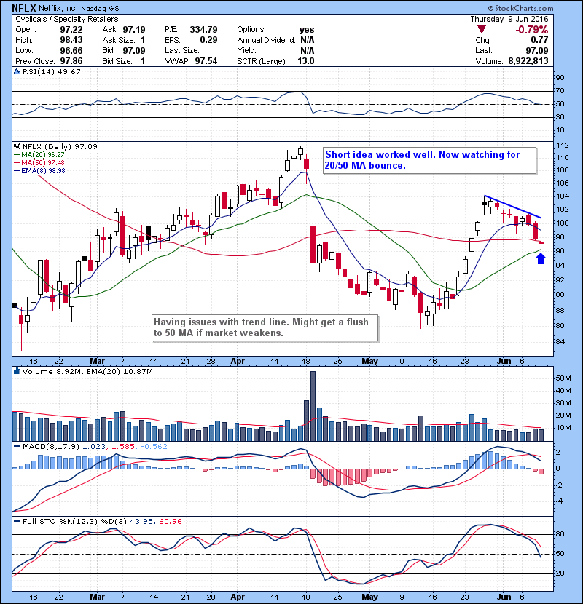This screenshot has width=583, height=604.
Task: Click the 'Short idea worked well' annotation box
Action: coord(429,160)
